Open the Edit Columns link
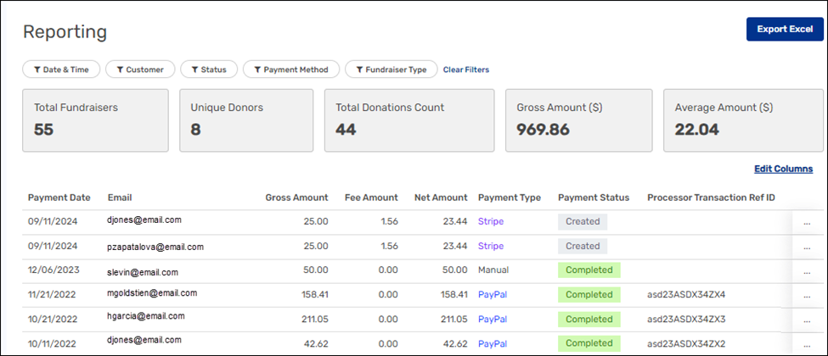The width and height of the screenshot is (828, 356). click(783, 170)
